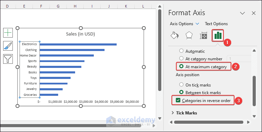Screen dimensions: 262x132
Task: Click the Furniture axis label
Action: 30,83
